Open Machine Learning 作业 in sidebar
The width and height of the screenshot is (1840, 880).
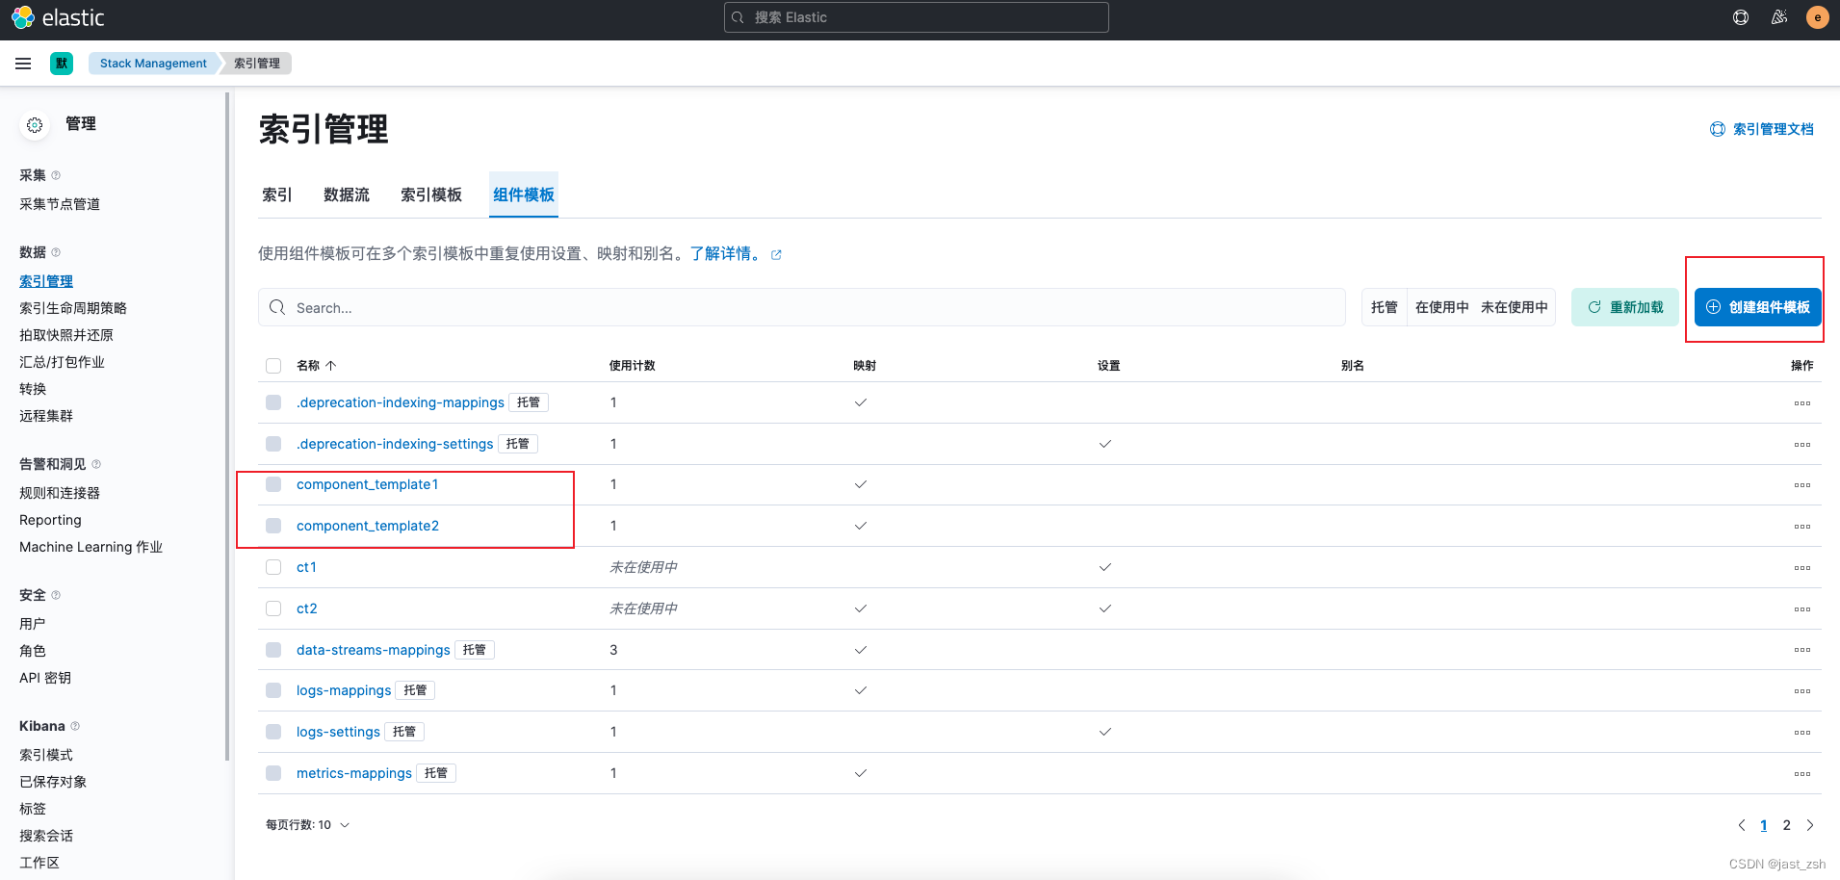tap(91, 547)
